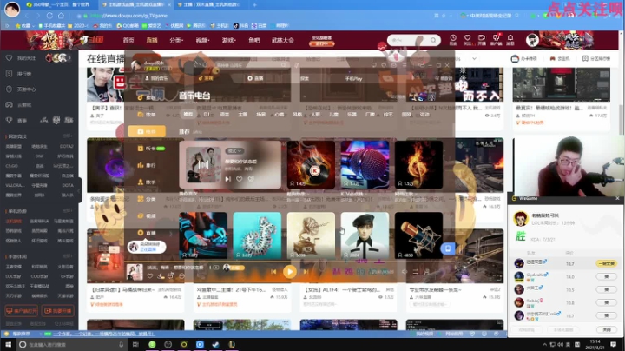Open flaming vinyl record radio station
Viewport: 625px width, 351px height.
tap(311, 164)
